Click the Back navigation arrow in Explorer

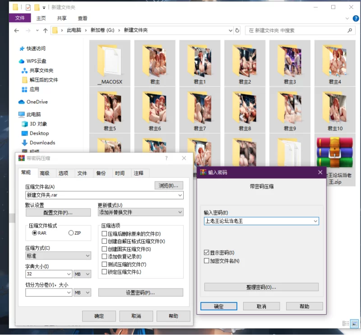pyautogui.click(x=16, y=30)
